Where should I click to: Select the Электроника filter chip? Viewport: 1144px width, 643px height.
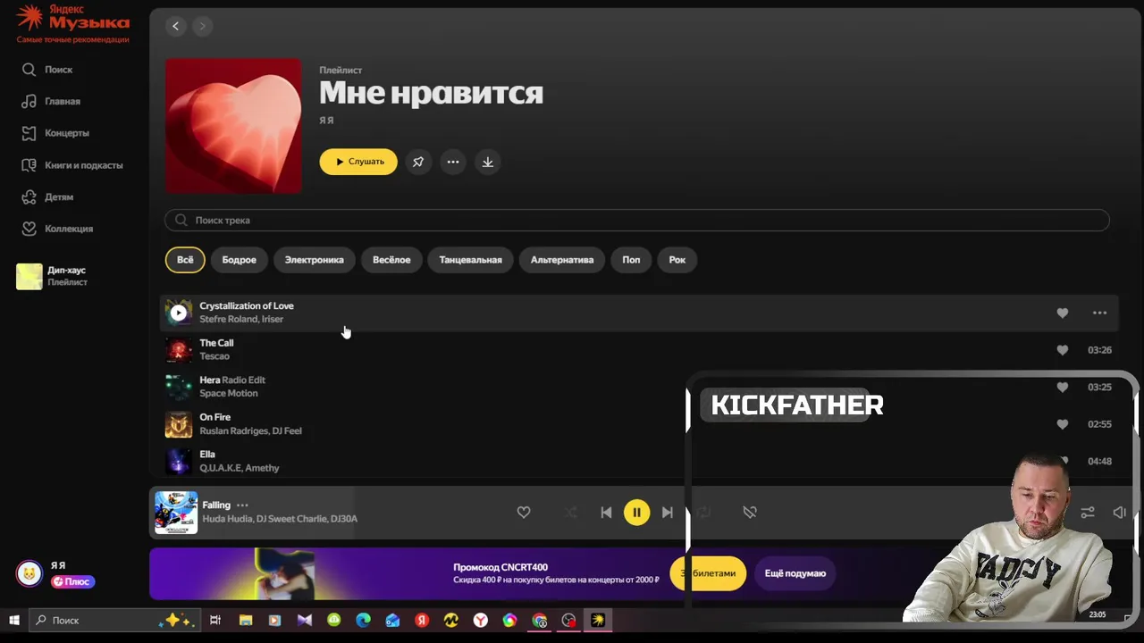(315, 260)
